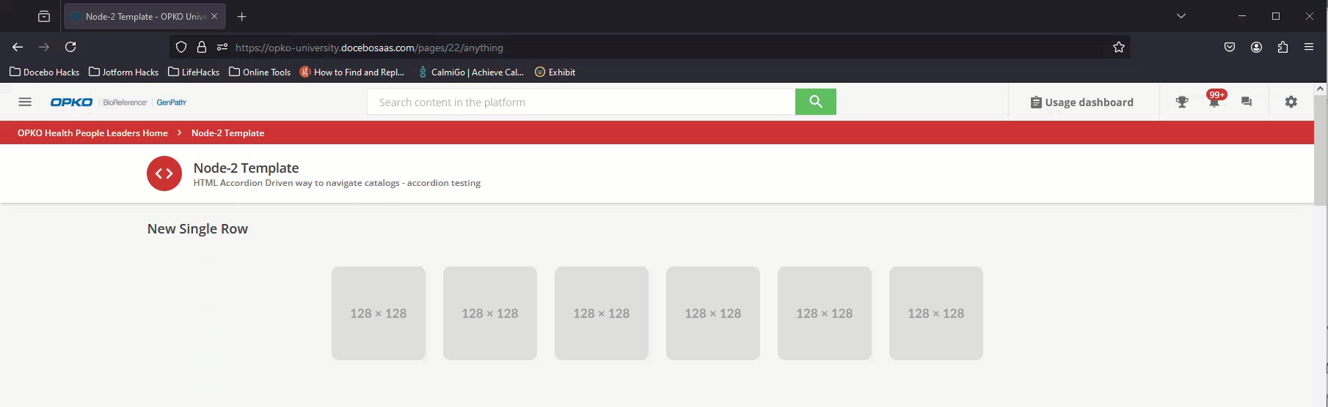This screenshot has height=407, width=1328.
Task: Open Online Tools bookmark folder
Action: [x=260, y=72]
